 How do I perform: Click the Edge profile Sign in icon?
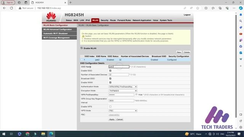pos(8,3)
